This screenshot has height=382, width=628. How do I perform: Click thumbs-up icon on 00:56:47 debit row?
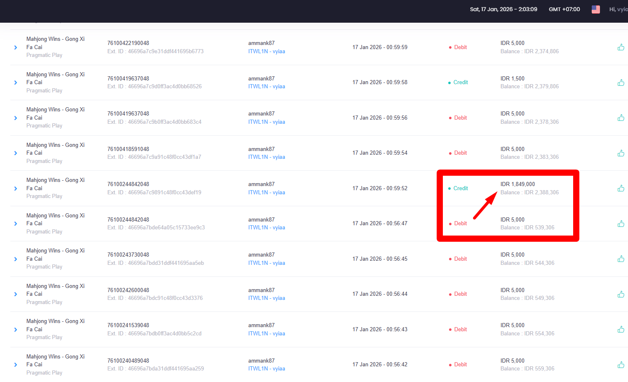click(621, 224)
